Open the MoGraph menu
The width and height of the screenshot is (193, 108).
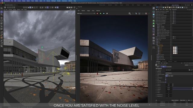tap(53, 1)
